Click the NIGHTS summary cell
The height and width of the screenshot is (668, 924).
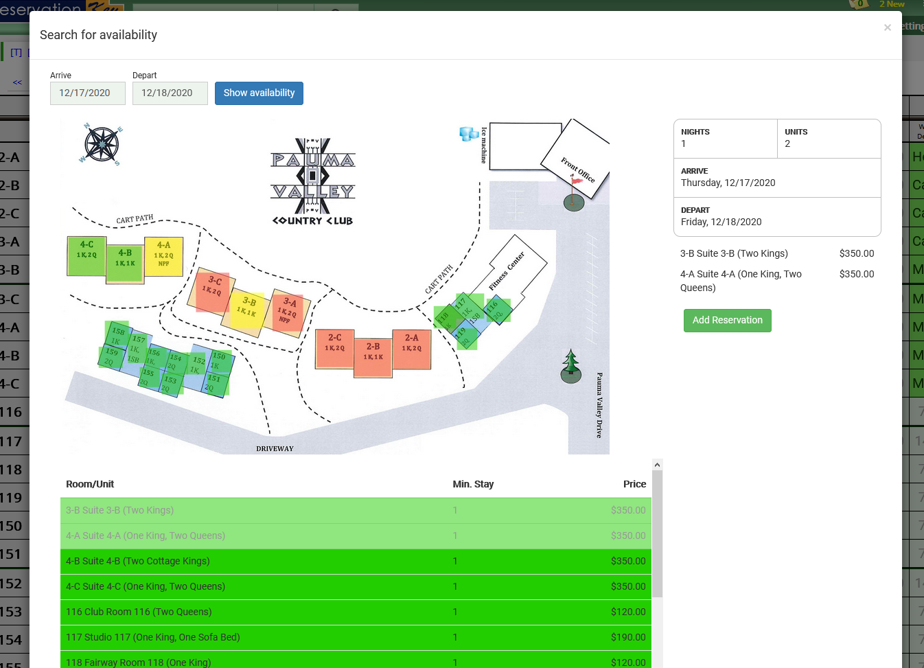click(x=726, y=139)
